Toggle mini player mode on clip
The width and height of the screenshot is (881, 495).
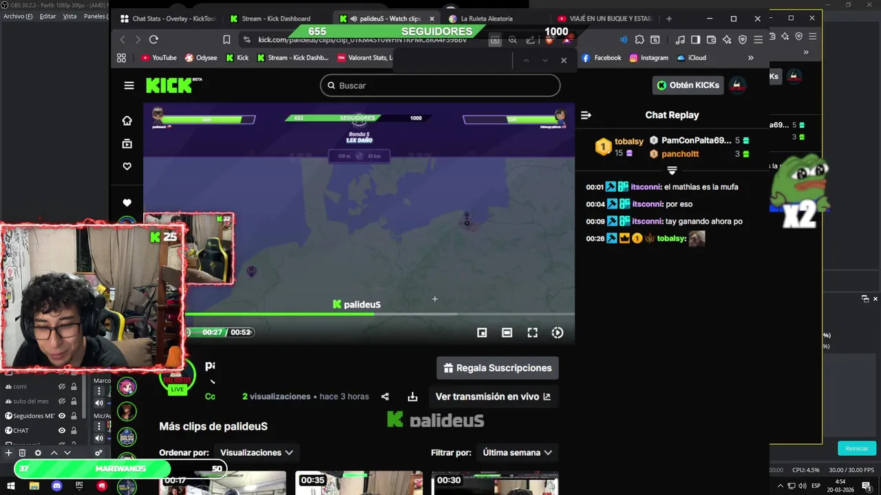tap(482, 333)
